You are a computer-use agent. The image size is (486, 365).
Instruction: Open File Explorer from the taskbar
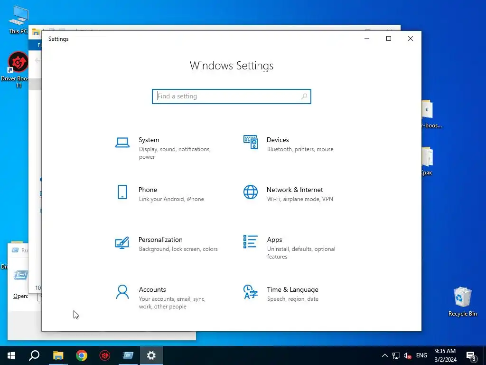[58, 355]
